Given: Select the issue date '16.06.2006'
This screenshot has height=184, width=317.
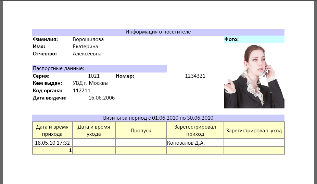Looking at the screenshot, I should coord(101,98).
